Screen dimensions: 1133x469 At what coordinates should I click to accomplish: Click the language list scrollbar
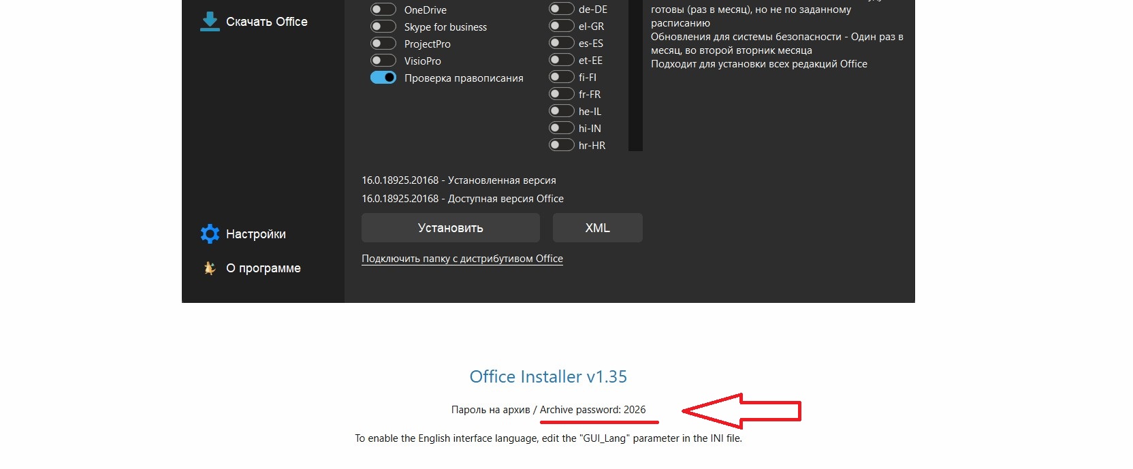point(635,75)
